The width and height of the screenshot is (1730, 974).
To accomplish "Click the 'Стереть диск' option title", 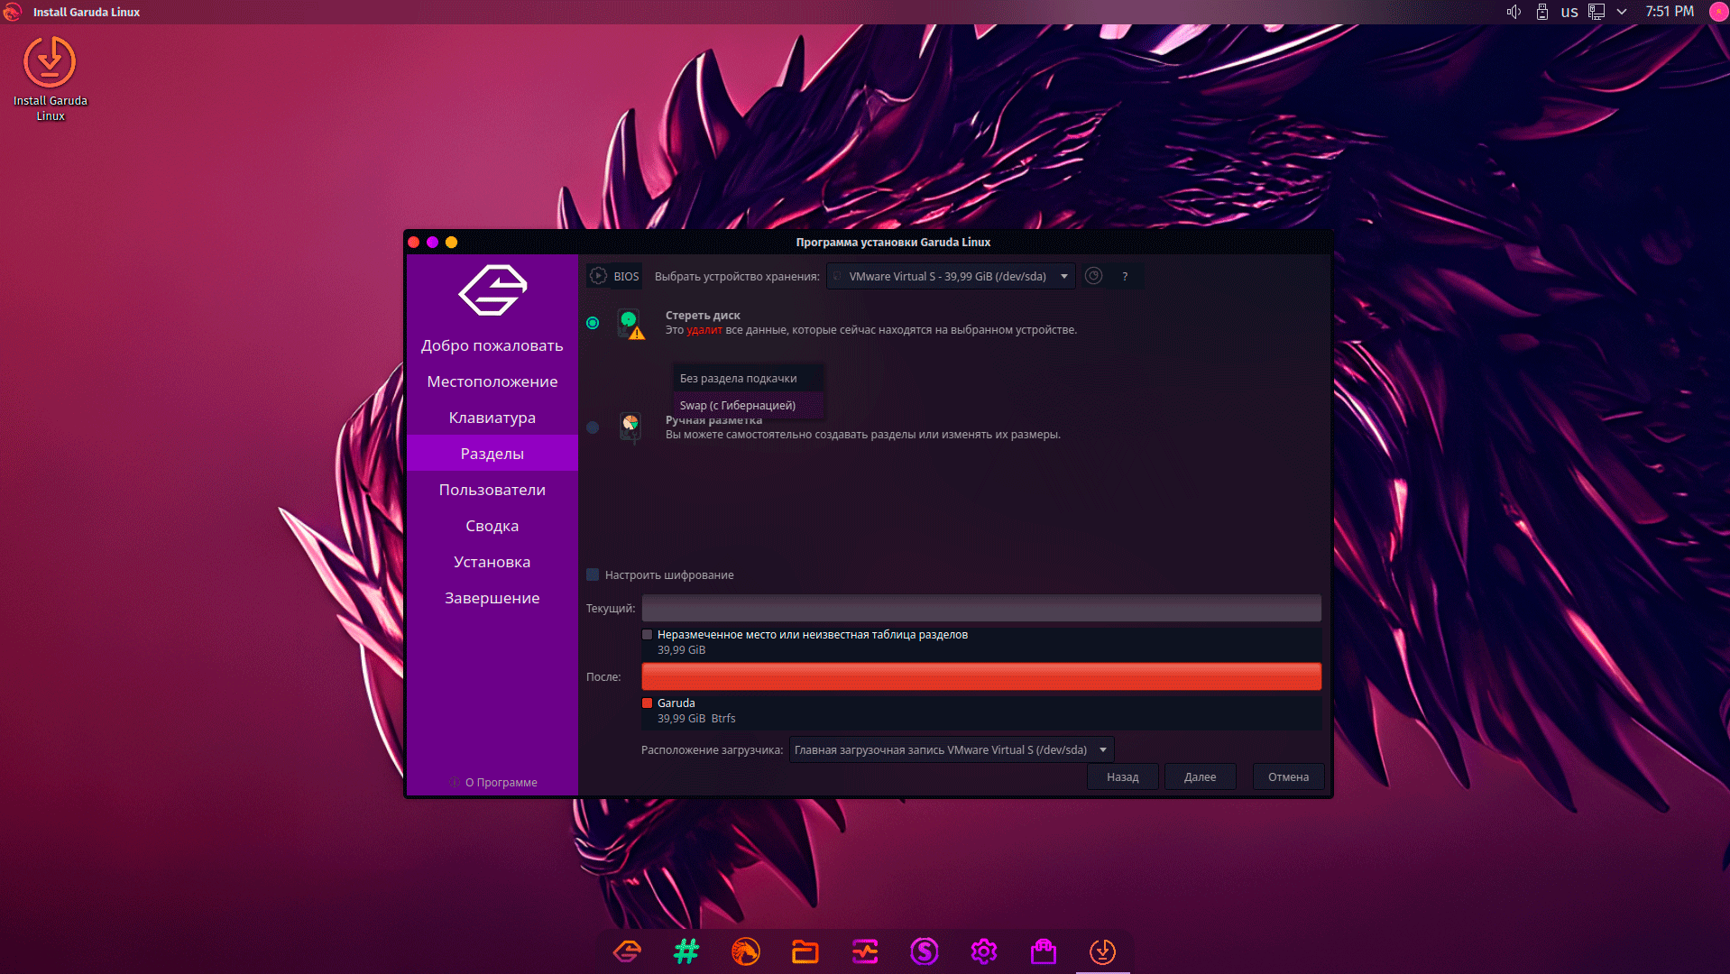I will tap(703, 315).
